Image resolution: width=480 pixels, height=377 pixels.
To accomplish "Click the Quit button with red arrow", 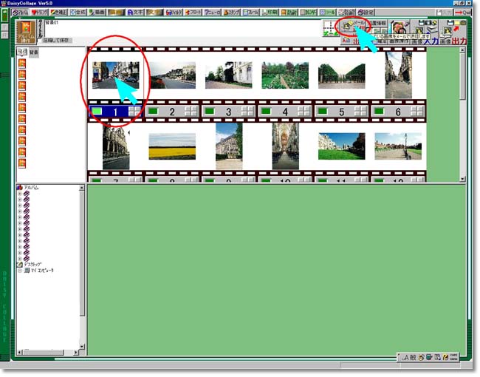I will click(x=462, y=13).
